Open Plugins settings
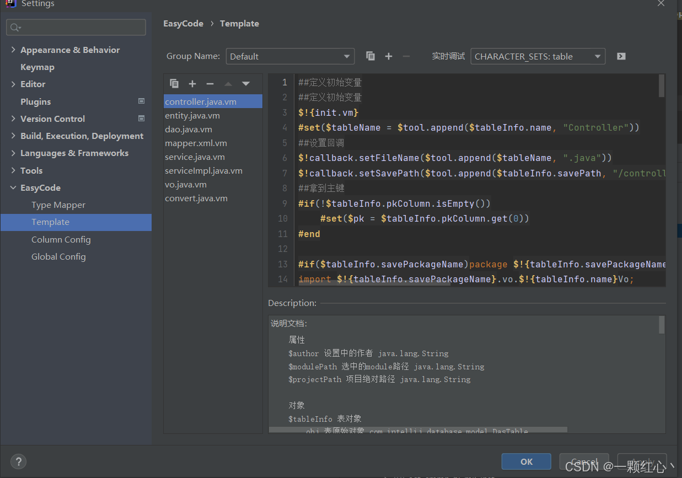The image size is (682, 478). pos(35,101)
